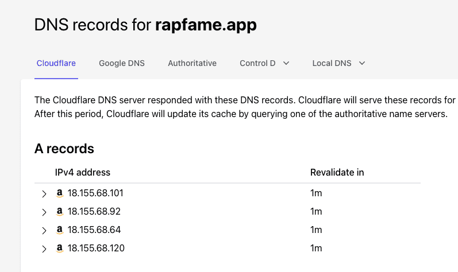Open the Control D tab

pos(257,63)
